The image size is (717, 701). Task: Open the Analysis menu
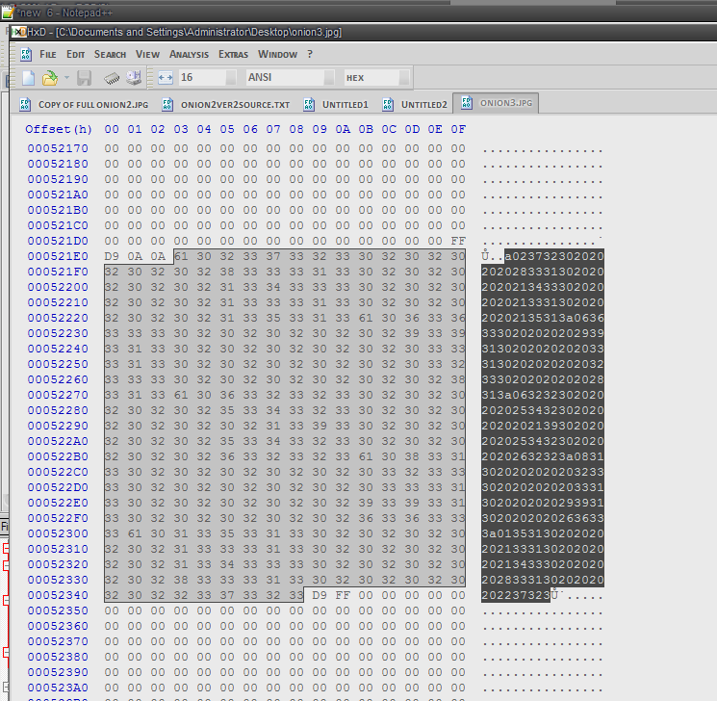point(189,54)
